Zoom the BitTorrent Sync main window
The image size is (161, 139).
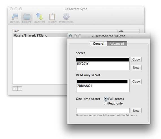pyautogui.click(x=21, y=9)
